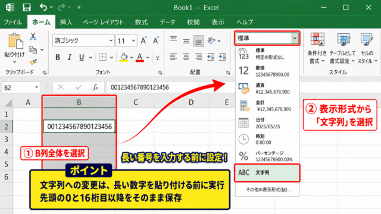
Task: Click the Paste (貼り付け) clipboard icon
Action: pos(15,41)
